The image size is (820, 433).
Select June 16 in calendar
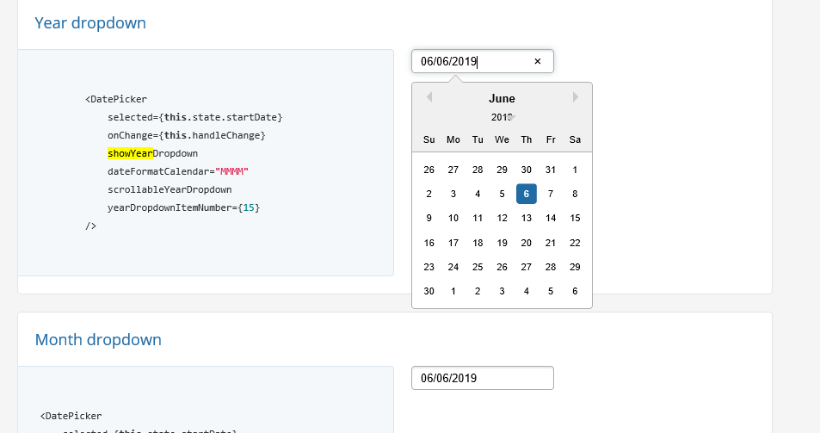click(x=428, y=243)
